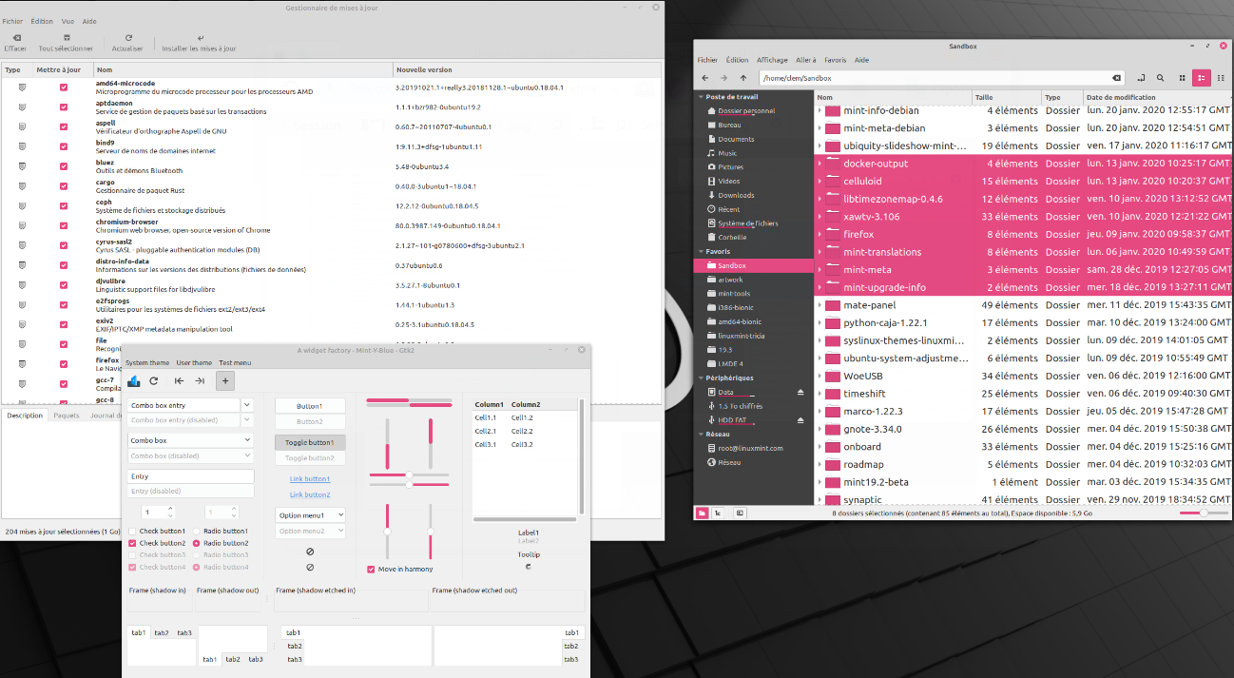1234x678 pixels.
Task: Expand the docker-output folder tree arrow
Action: [819, 164]
